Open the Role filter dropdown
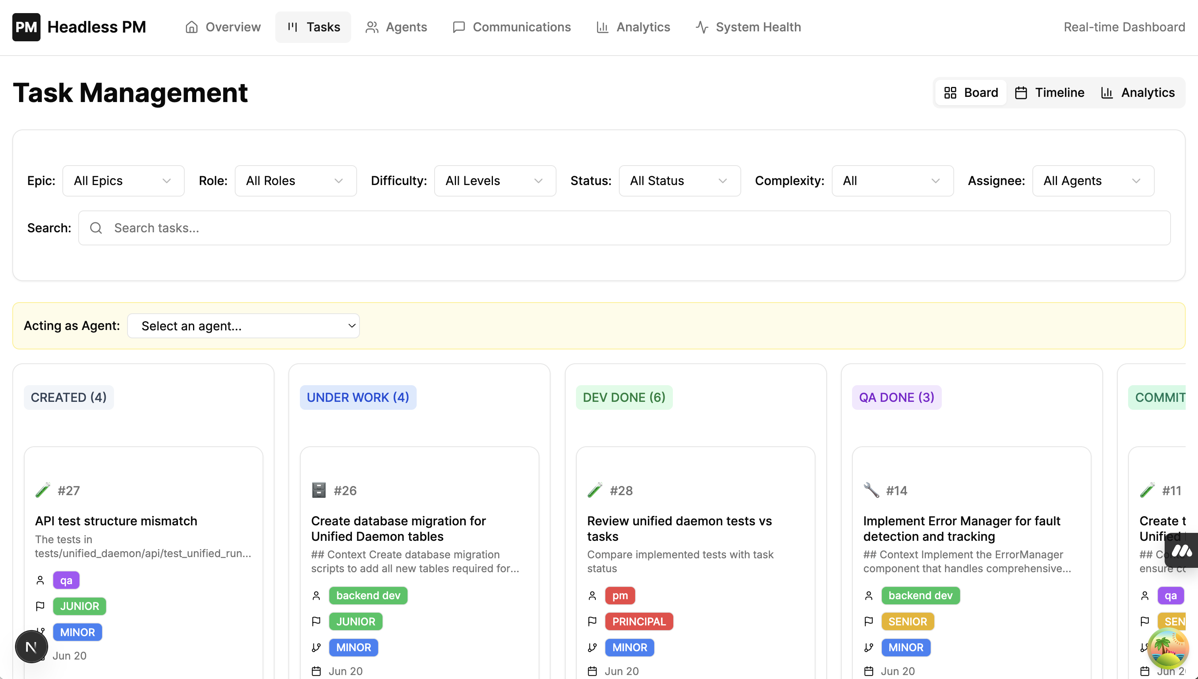The height and width of the screenshot is (679, 1198). pos(296,181)
